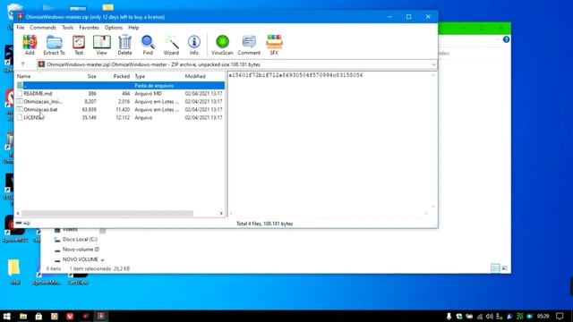Open the ApowerREC desktop shortcut
This screenshot has height=322, width=573.
(x=14, y=229)
